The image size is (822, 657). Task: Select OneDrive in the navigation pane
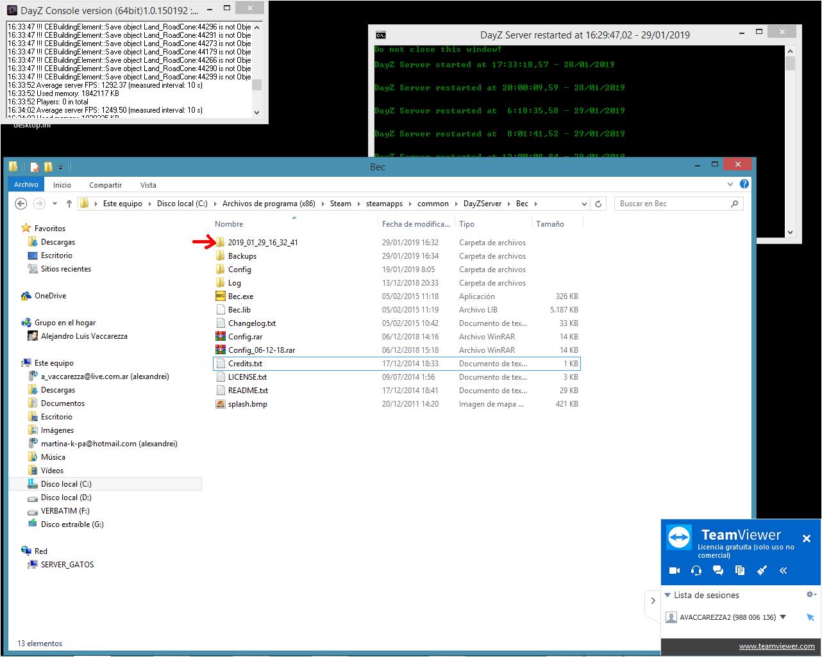pos(50,296)
